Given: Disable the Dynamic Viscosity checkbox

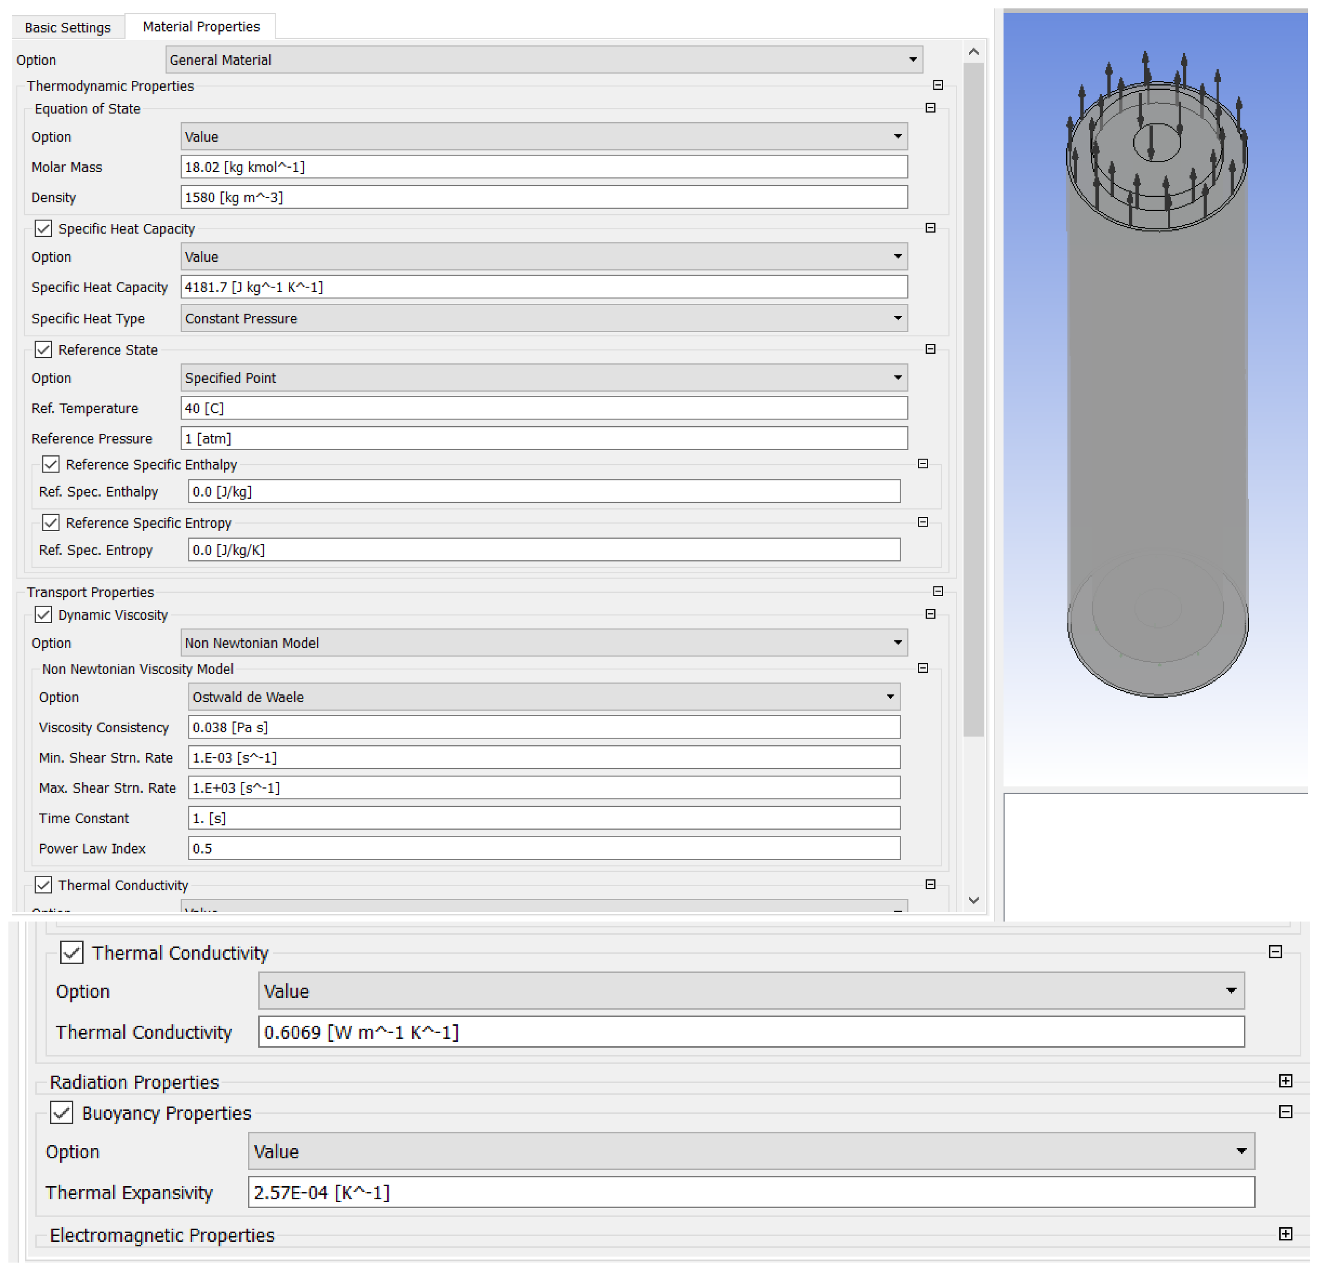Looking at the screenshot, I should pyautogui.click(x=43, y=614).
